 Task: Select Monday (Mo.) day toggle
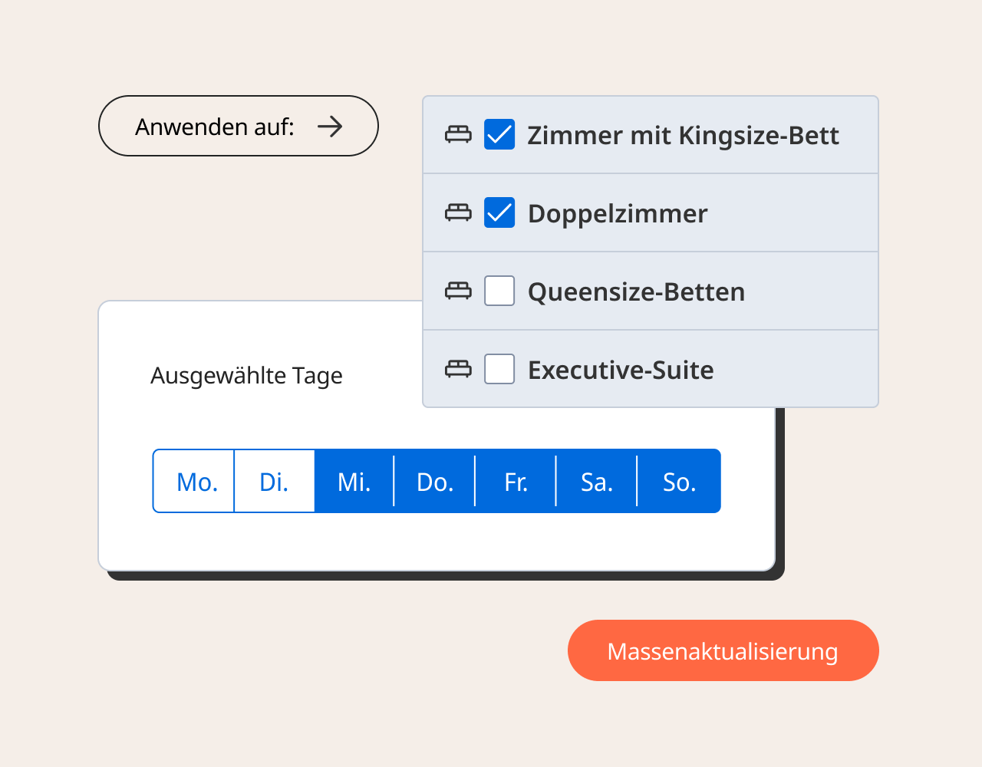pyautogui.click(x=197, y=482)
